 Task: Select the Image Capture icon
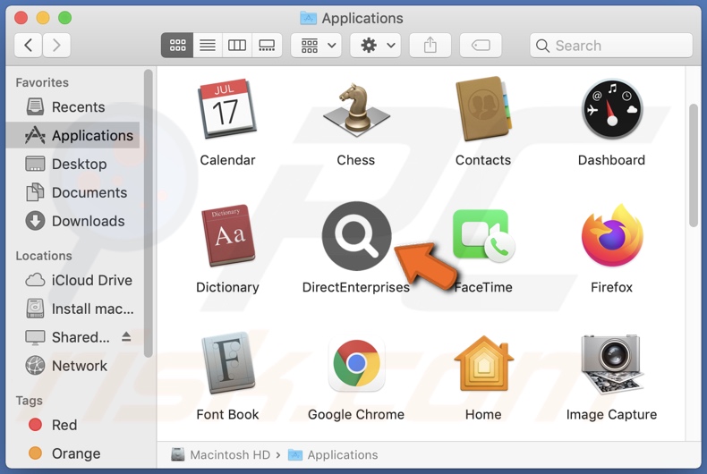tap(611, 365)
